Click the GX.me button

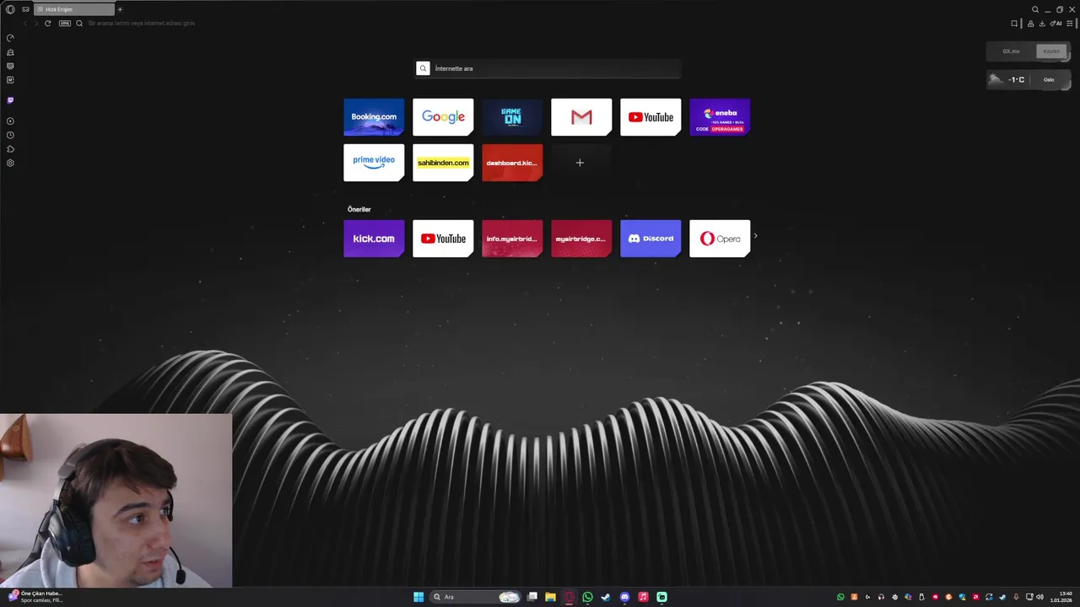click(1011, 51)
